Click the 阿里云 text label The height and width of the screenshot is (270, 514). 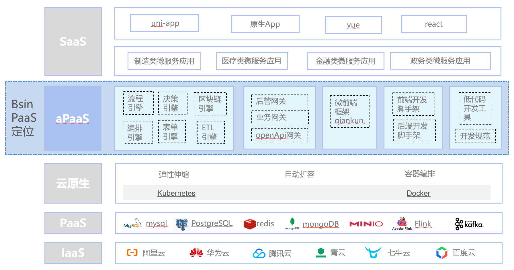click(154, 253)
